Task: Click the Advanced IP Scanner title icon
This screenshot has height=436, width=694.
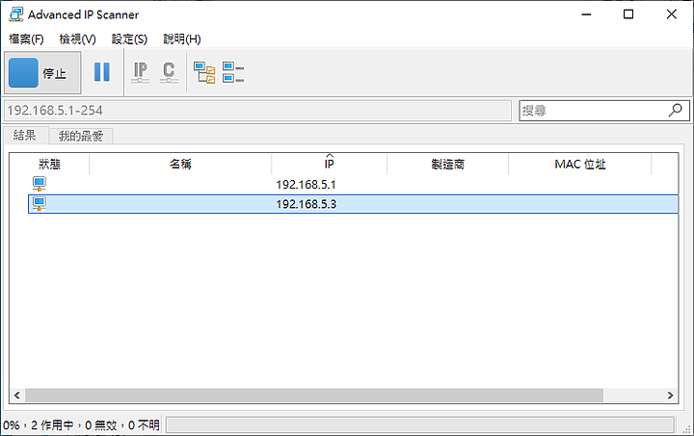Action: point(16,14)
